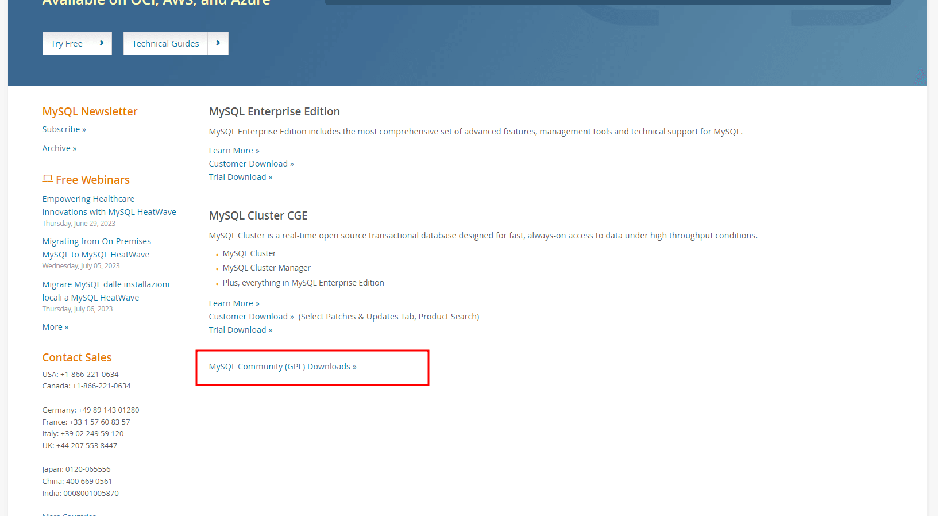Open the newsletter Archive link
The image size is (938, 516).
coord(59,148)
